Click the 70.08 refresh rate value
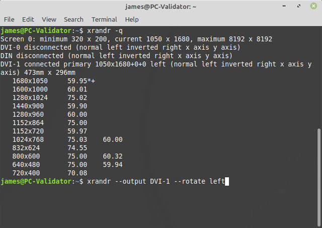 (77, 173)
